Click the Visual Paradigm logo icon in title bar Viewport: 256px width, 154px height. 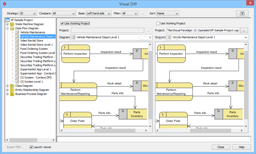(x=5, y=4)
